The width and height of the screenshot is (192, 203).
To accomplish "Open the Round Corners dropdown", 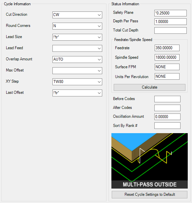I will tap(77, 26).
